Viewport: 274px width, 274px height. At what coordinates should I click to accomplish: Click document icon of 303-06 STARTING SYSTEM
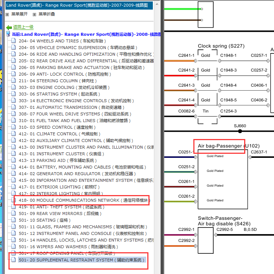[14, 94]
